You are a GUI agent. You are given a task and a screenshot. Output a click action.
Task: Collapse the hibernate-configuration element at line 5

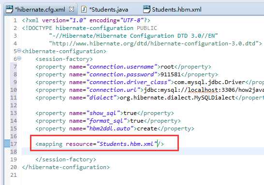[19, 50]
